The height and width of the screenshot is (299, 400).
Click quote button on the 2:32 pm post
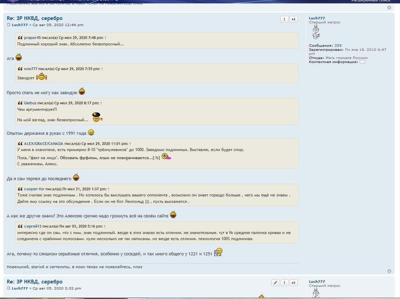pyautogui.click(x=294, y=283)
